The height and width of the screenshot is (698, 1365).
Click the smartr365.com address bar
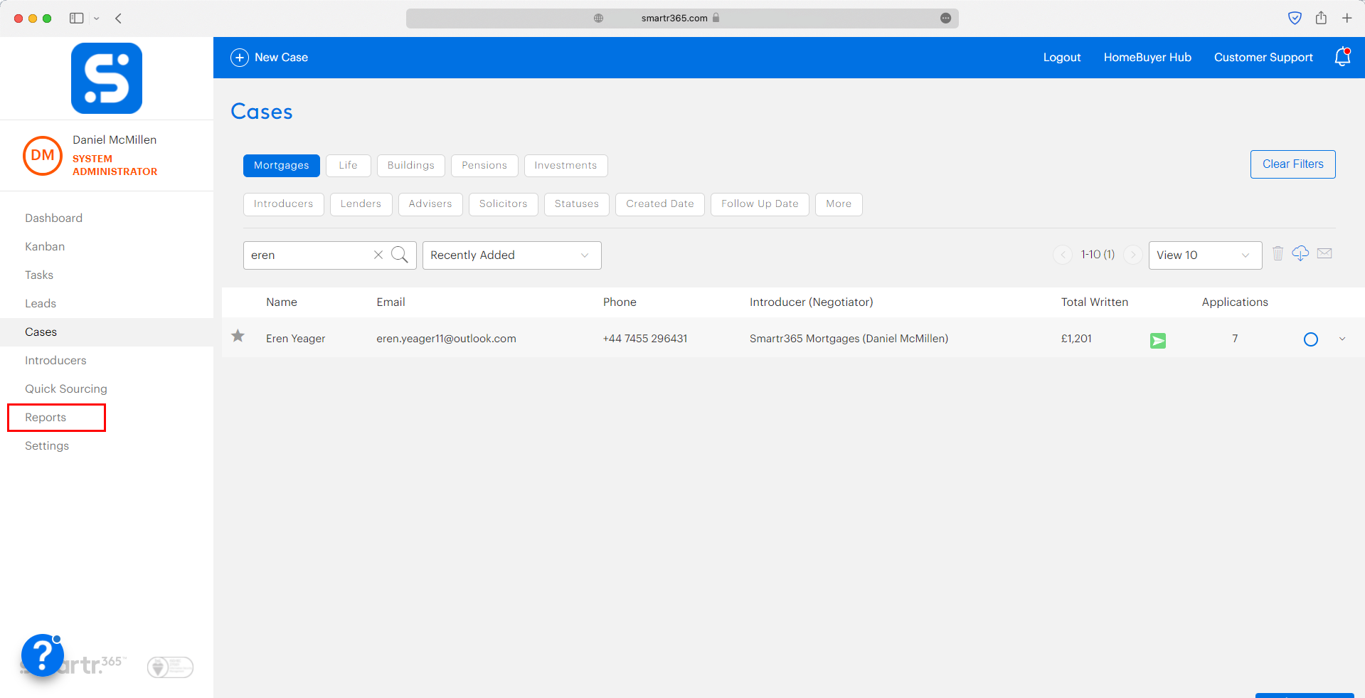click(x=682, y=18)
